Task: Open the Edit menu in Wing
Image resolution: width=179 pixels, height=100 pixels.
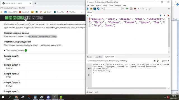Action: point(92,6)
